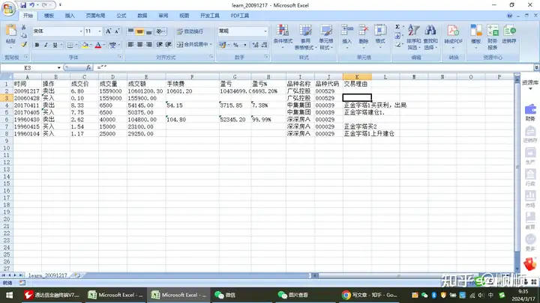Viewport: 540px width, 303px height.
Task: Click the Save icon in quick access toolbar
Action: (x=23, y=5)
